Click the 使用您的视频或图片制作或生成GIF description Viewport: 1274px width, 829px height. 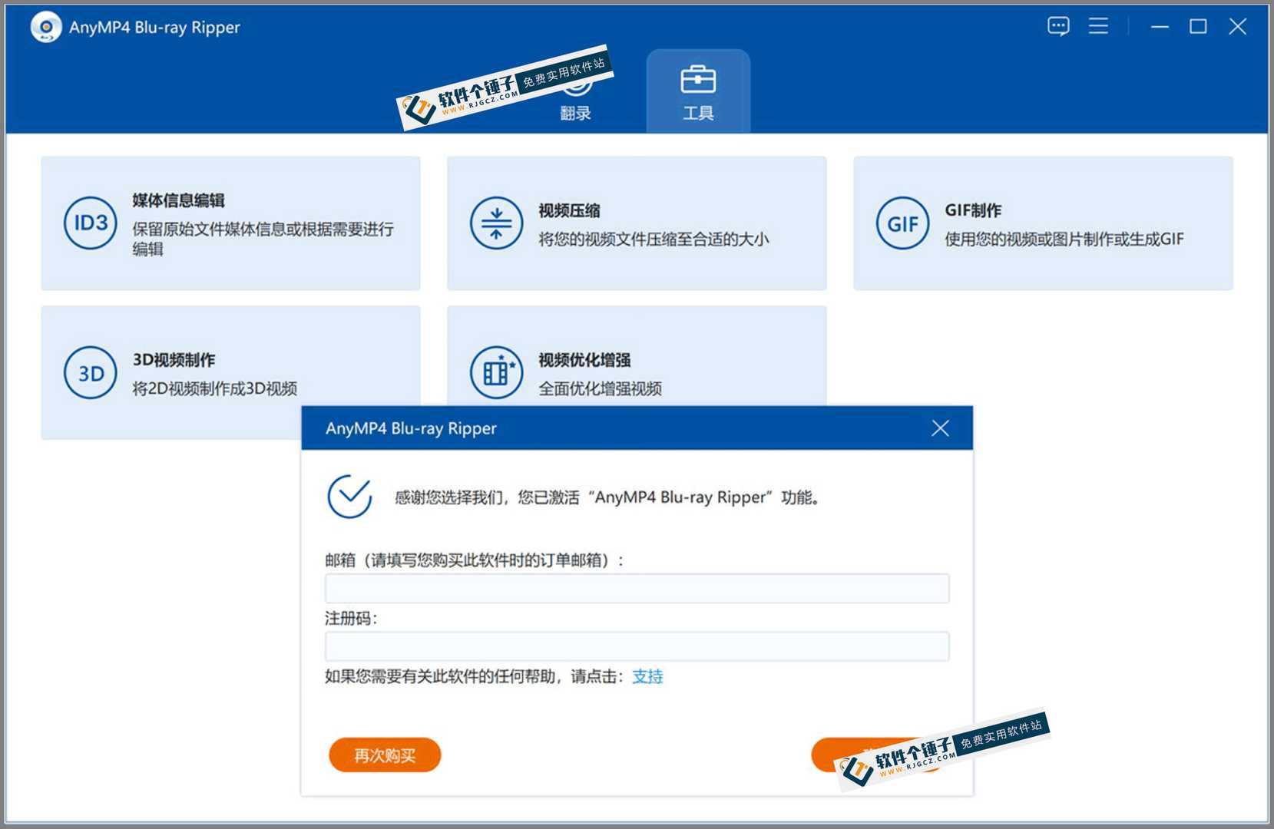[x=1064, y=239]
